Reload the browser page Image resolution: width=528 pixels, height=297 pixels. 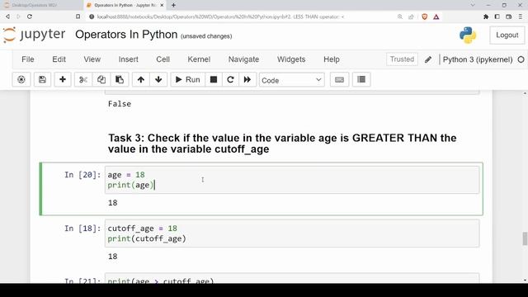pos(30,16)
